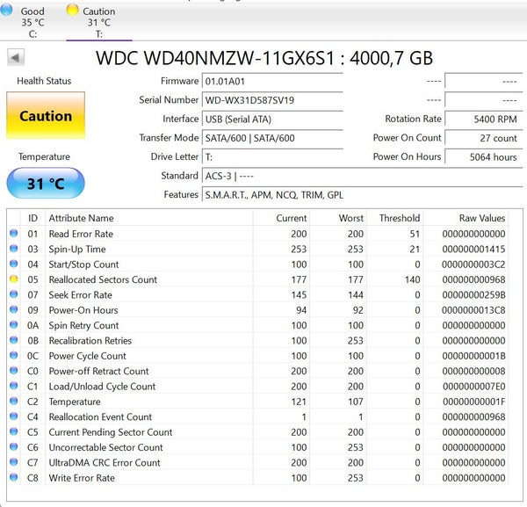This screenshot has width=527, height=507.
Task: Click the Power On Hours value 5064 hours
Action: [484, 157]
